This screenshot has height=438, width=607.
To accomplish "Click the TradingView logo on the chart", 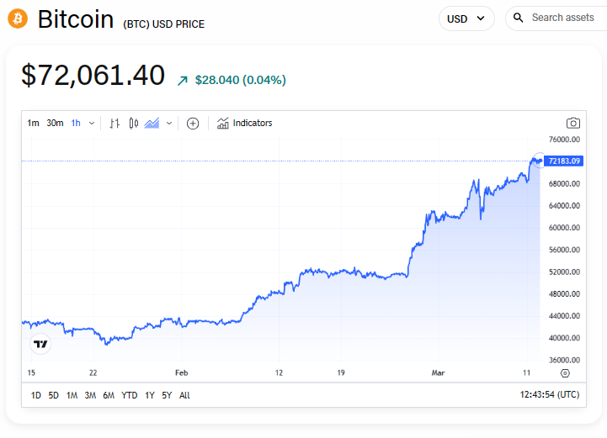I will [40, 344].
